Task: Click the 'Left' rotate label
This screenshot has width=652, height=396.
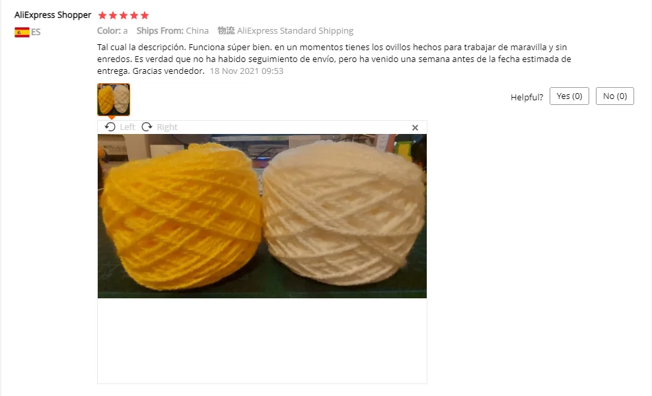Action: pos(127,127)
